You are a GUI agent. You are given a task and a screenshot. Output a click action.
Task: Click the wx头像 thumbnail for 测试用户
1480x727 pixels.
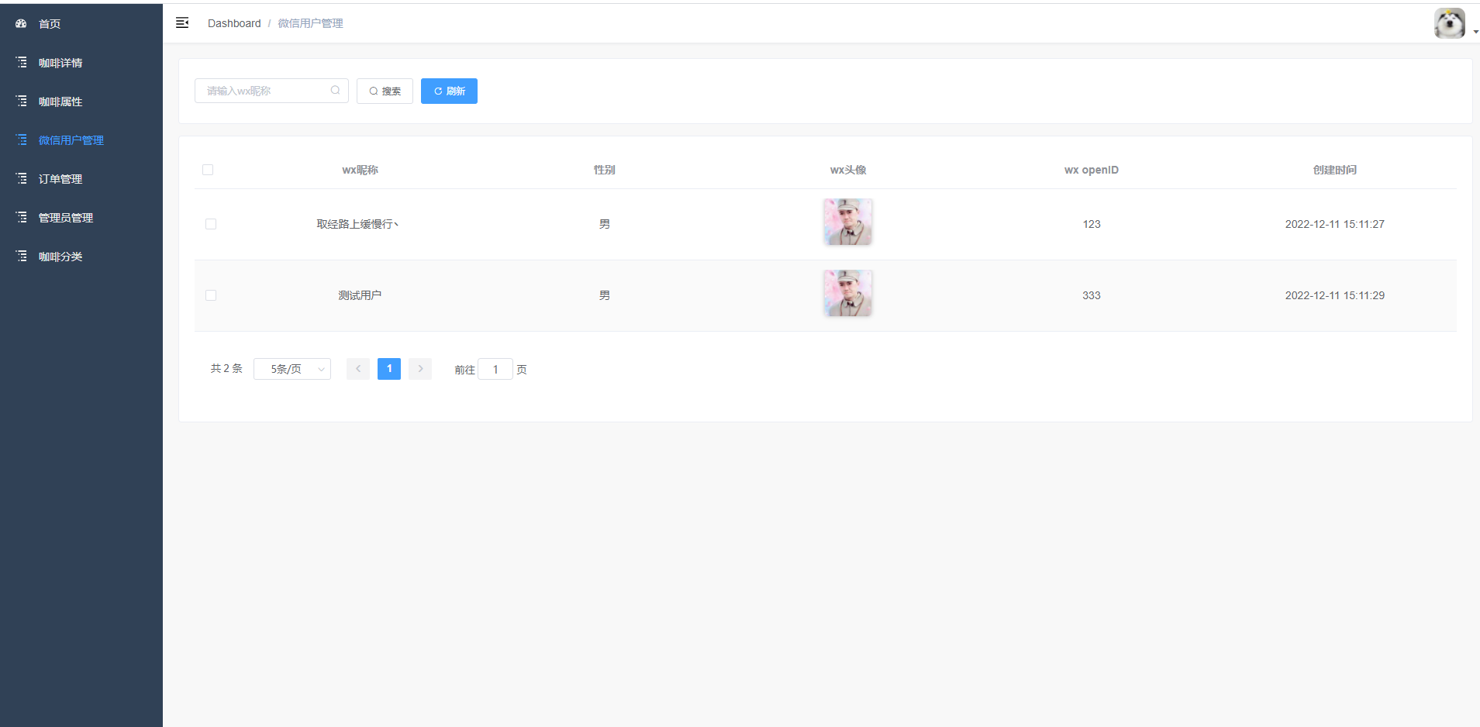tap(847, 294)
